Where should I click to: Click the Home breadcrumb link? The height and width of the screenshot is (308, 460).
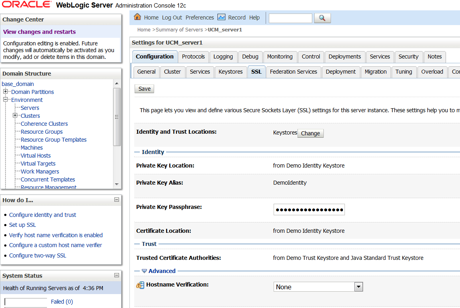pyautogui.click(x=144, y=29)
